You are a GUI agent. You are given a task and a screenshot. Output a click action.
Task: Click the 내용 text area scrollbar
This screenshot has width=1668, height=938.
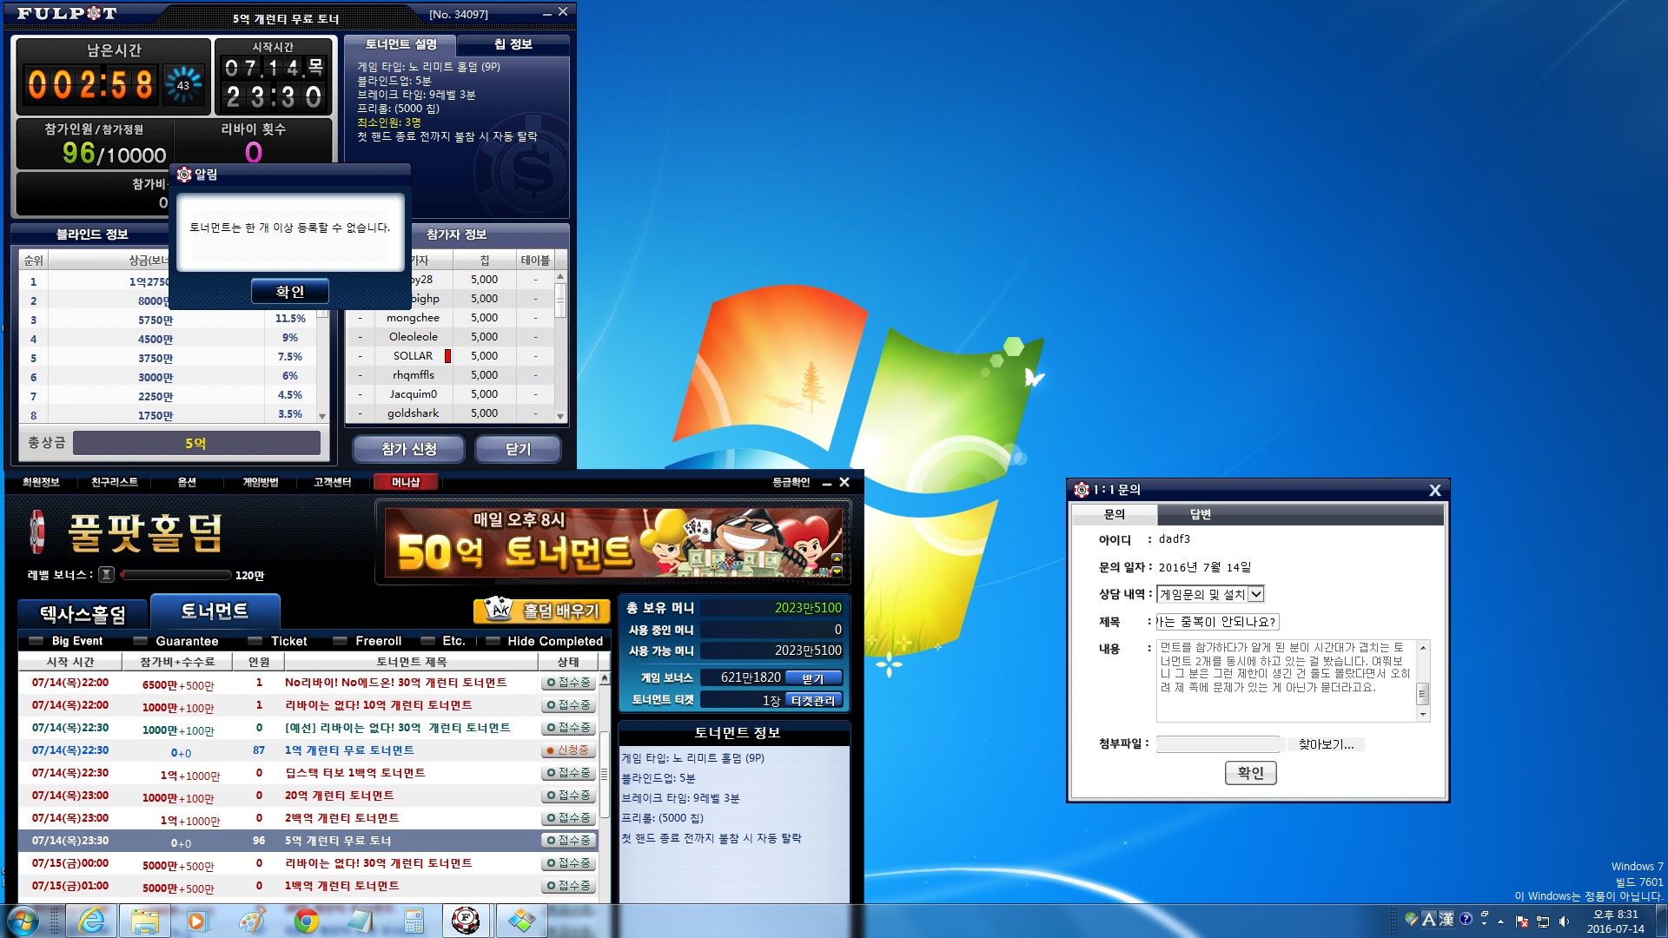coord(1423,681)
